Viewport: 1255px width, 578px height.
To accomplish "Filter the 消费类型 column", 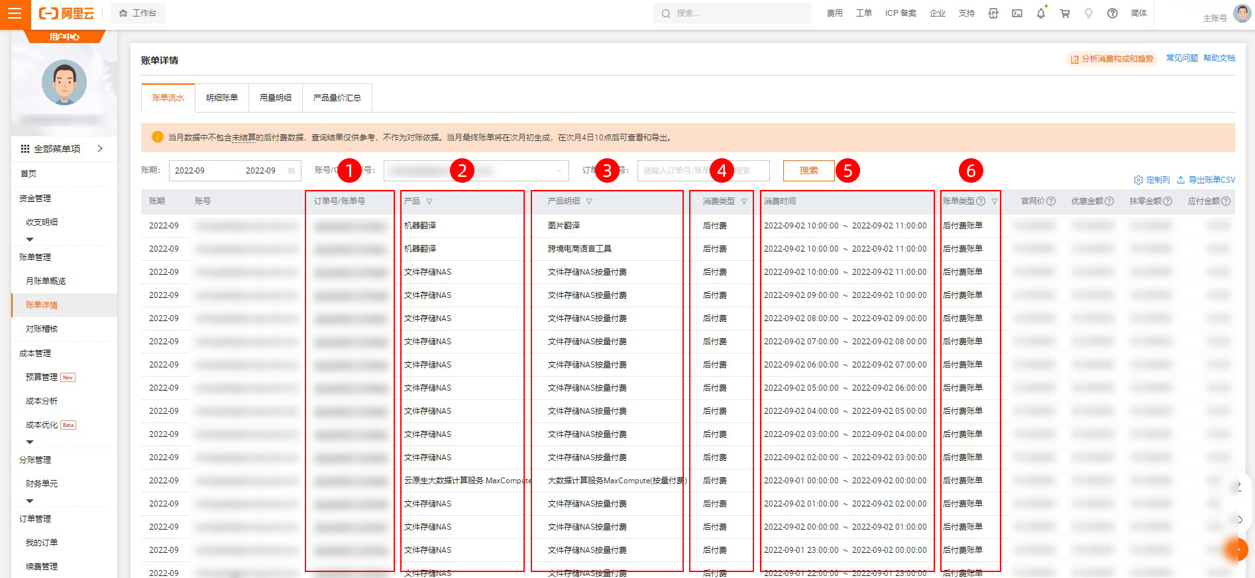I will point(744,201).
